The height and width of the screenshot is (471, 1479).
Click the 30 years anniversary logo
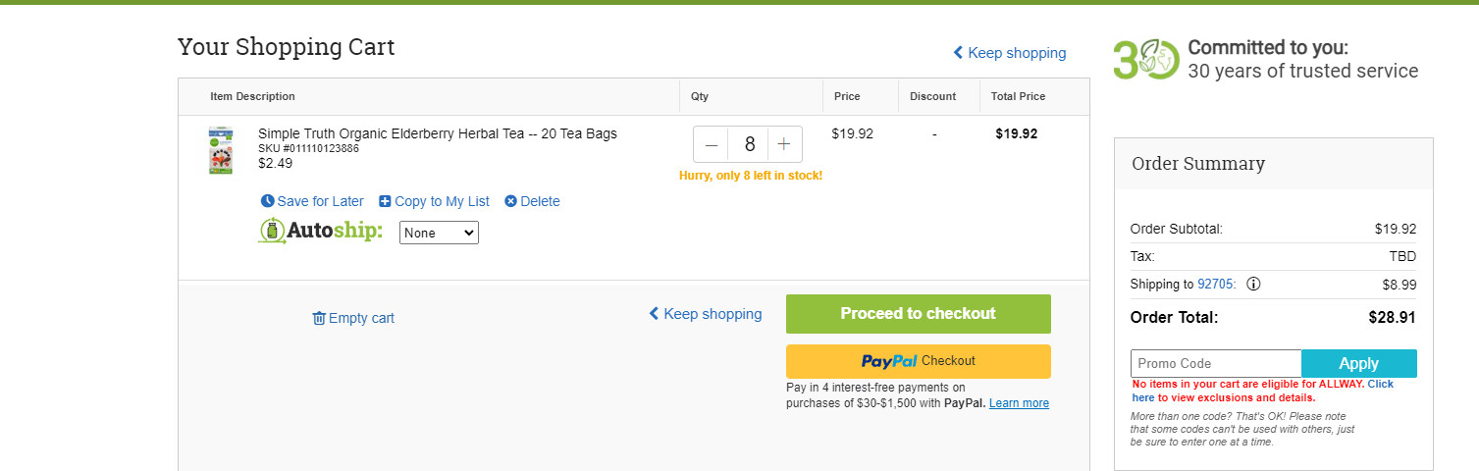[x=1145, y=60]
